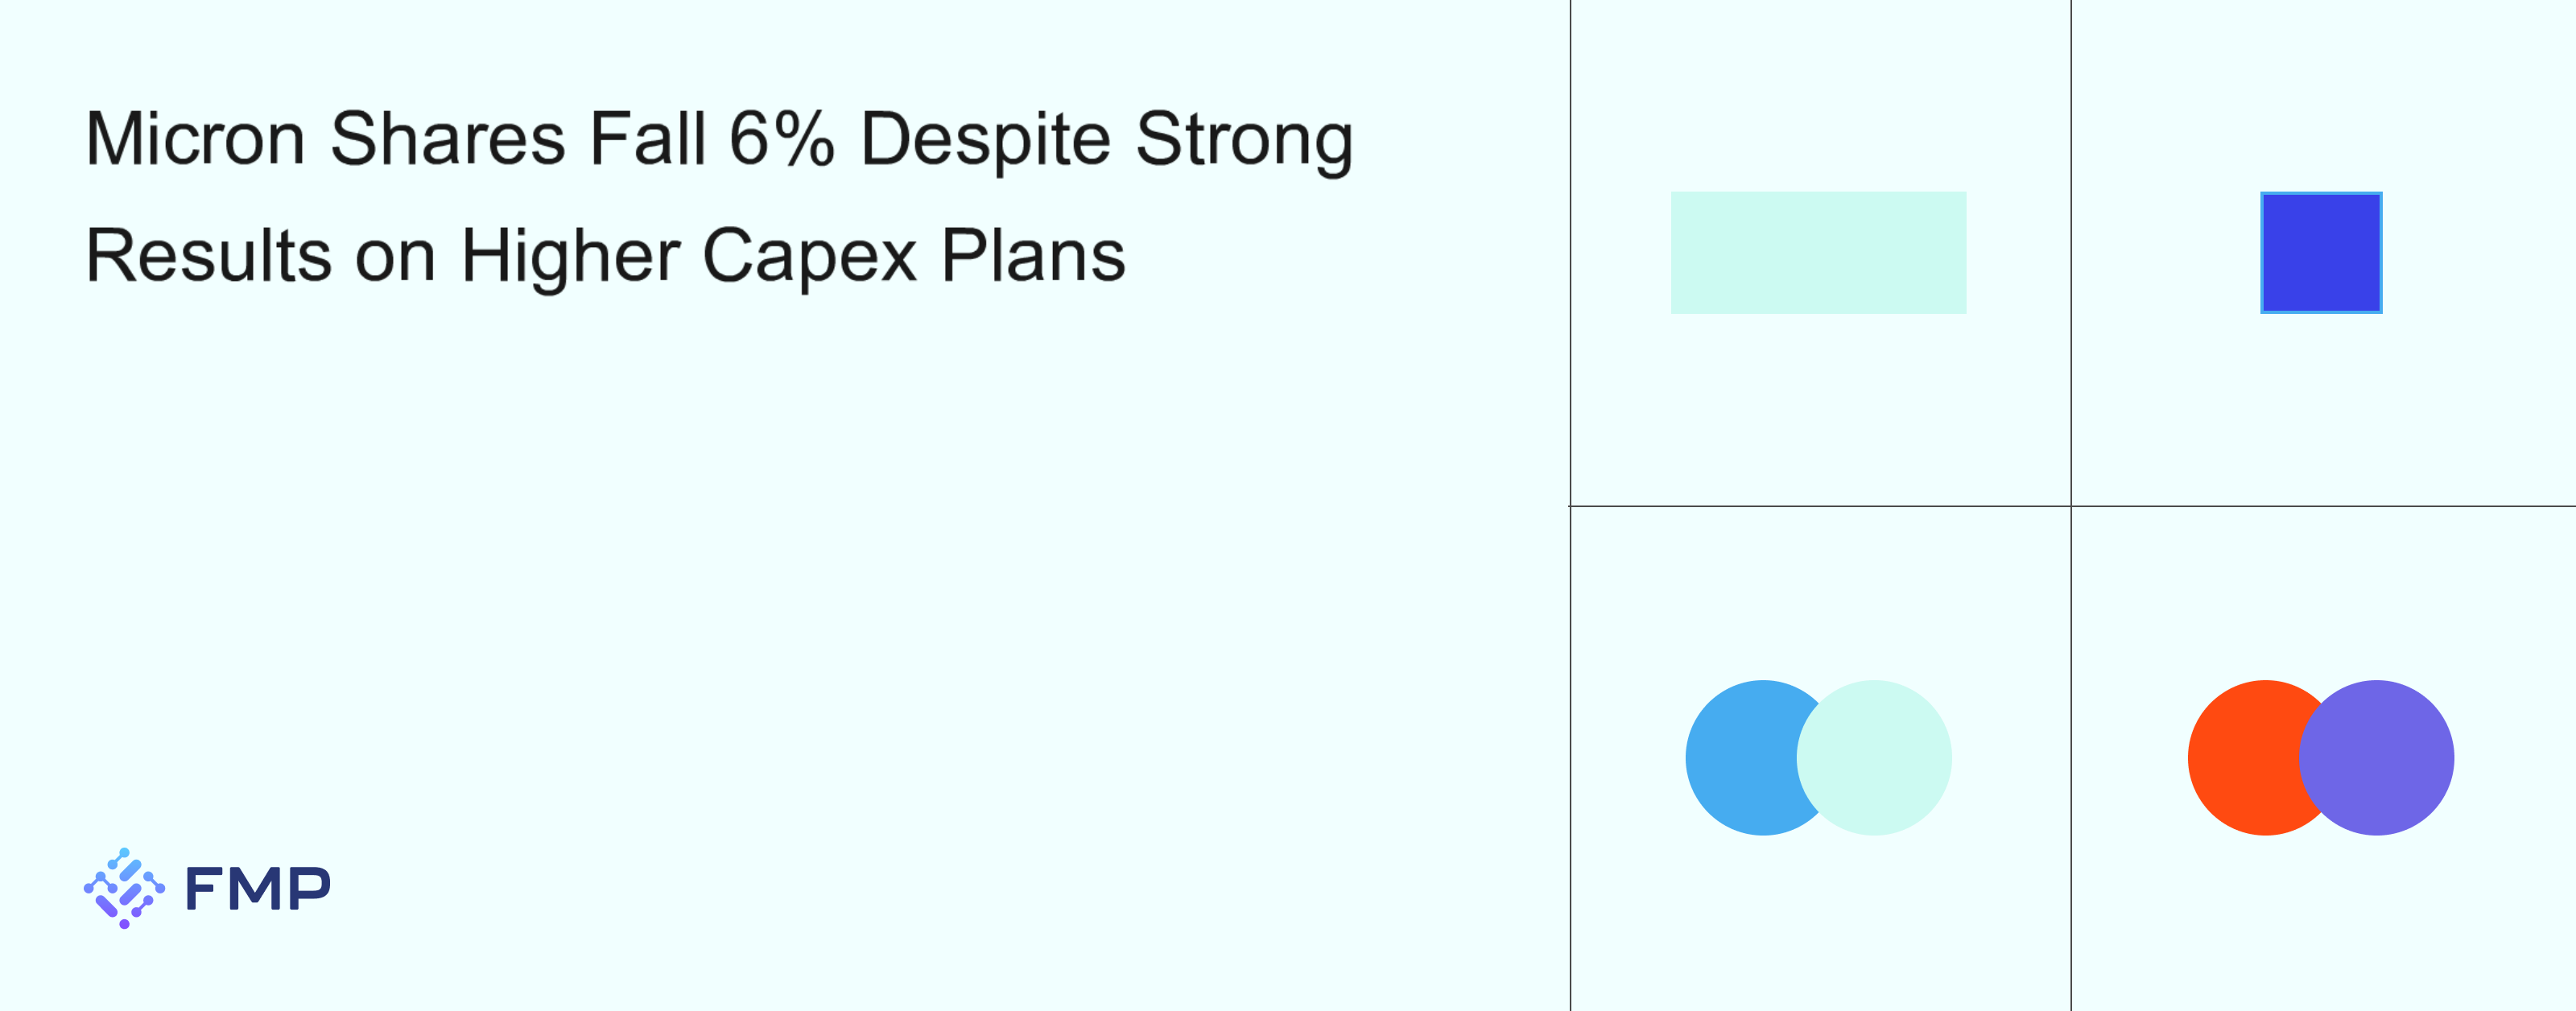This screenshot has width=2576, height=1011.
Task: Click the word "Results" in the headline
Action: point(208,257)
